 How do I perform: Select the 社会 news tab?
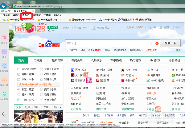[x=28, y=107]
